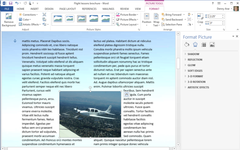Switch to the REFERENCES tab

point(89,9)
